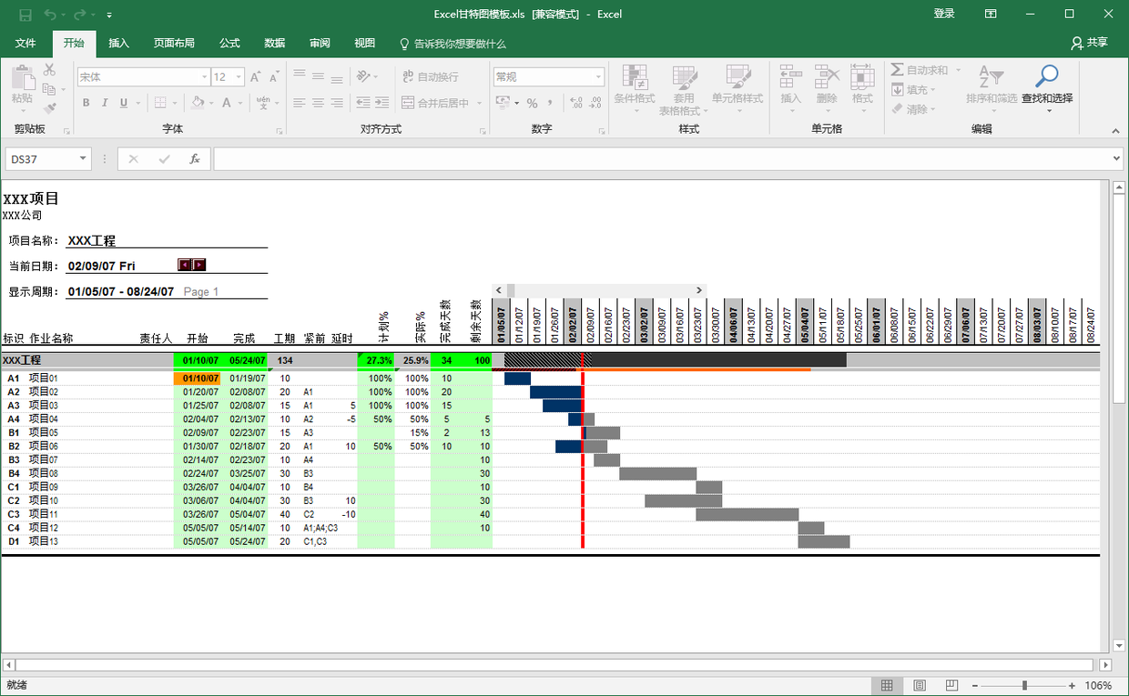Open the 自动求和 dropdown arrow

958,70
